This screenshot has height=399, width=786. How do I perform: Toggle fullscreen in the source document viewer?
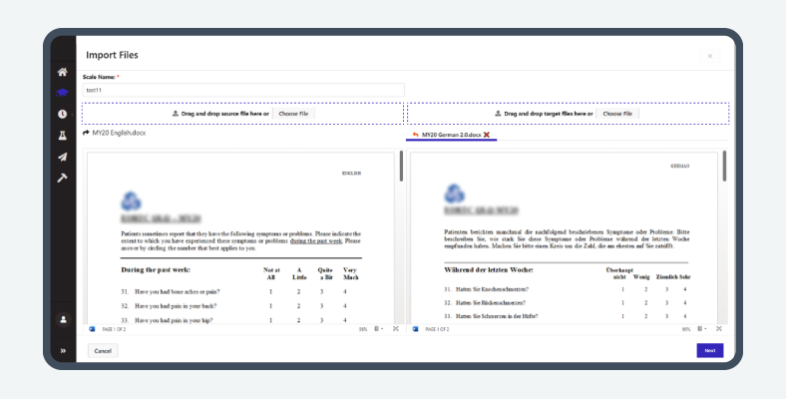396,328
